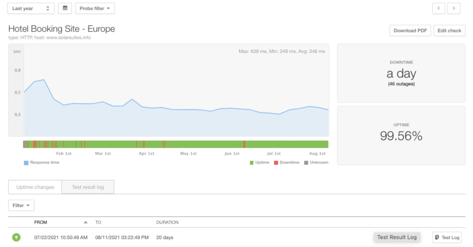The width and height of the screenshot is (473, 247).
Task: Click Edit check button
Action: coord(449,30)
